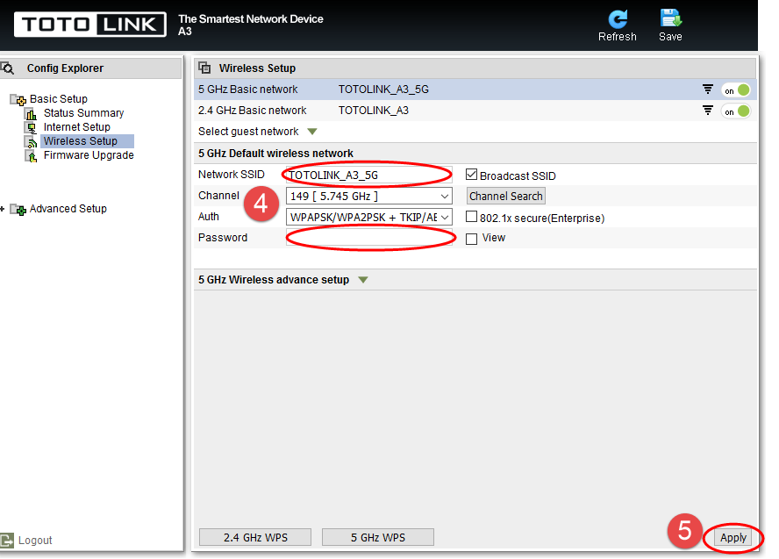Image resolution: width=779 pixels, height=559 pixels.
Task: Click the Apply button
Action: [733, 538]
